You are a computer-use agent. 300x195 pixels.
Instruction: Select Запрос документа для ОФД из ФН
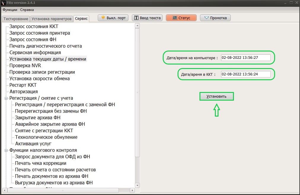click(52, 157)
